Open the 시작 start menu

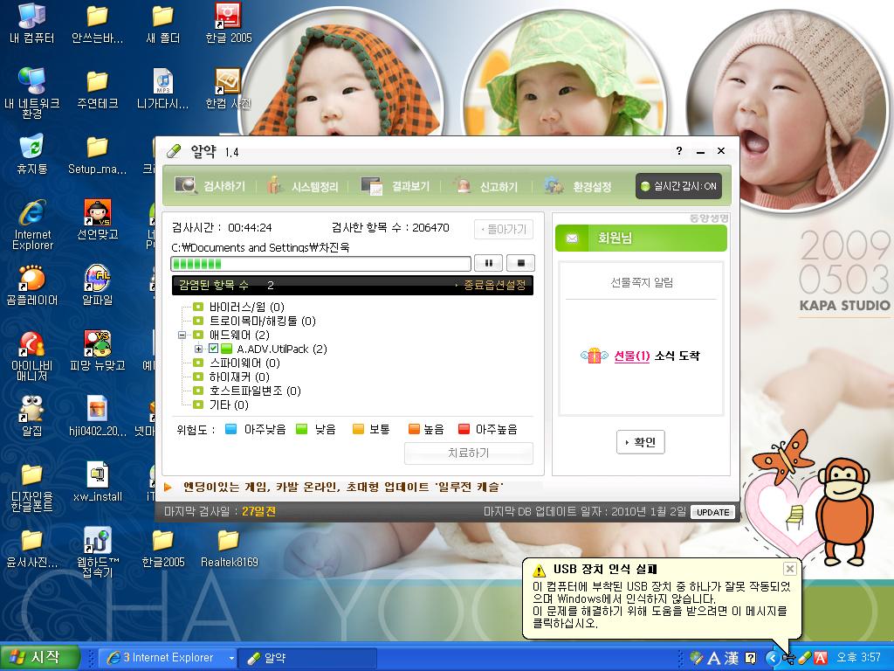tap(38, 657)
